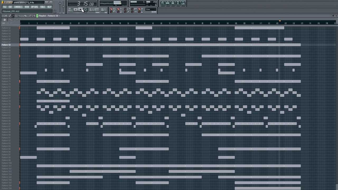Image resolution: width=338 pixels, height=190 pixels.
Task: Open the CHANNELS menu
Action: [x=18, y=7]
